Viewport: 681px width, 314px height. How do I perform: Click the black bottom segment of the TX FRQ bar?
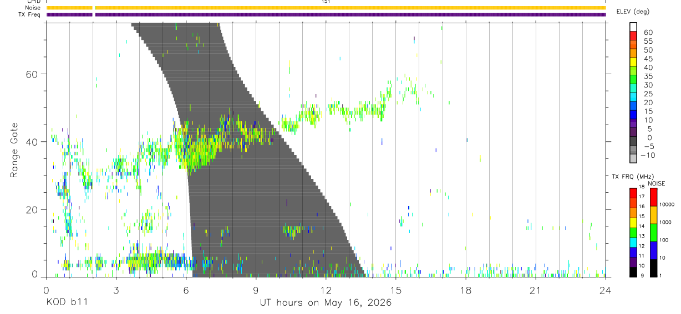633,271
